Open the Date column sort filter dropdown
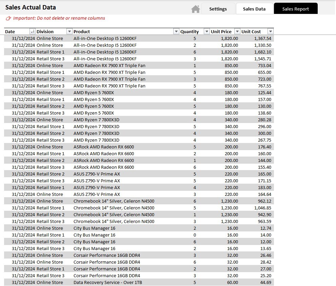This screenshot has width=336, height=286. (x=32, y=32)
